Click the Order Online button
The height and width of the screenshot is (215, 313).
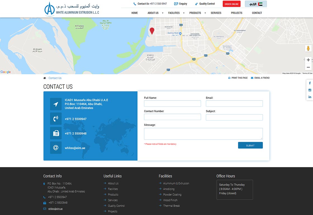[x=232, y=4]
